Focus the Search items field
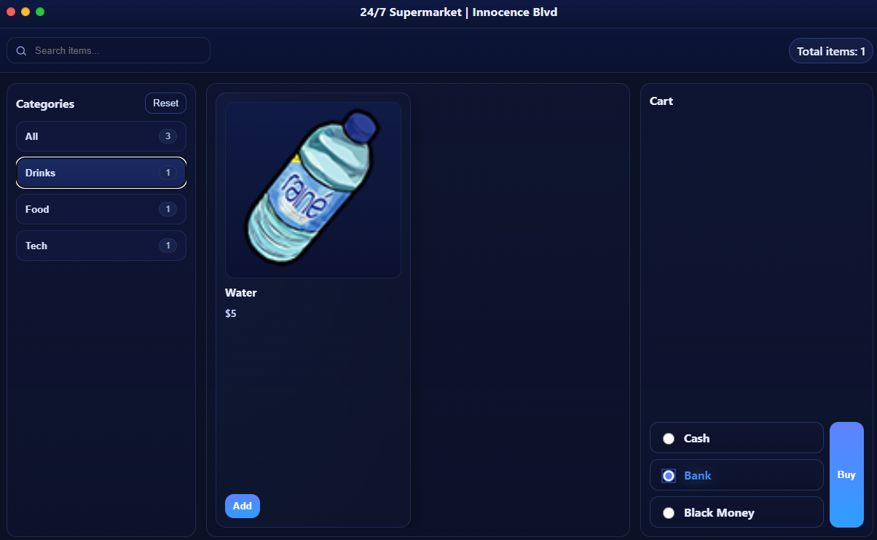This screenshot has width=877, height=540. [x=109, y=50]
